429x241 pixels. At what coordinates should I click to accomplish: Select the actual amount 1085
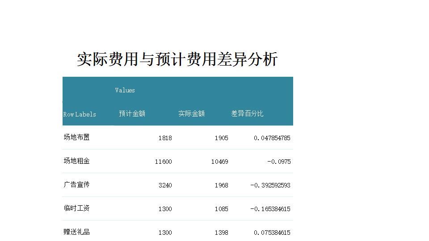click(x=221, y=209)
